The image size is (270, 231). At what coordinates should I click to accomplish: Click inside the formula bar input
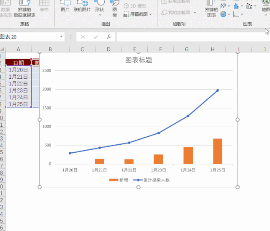tap(194, 37)
